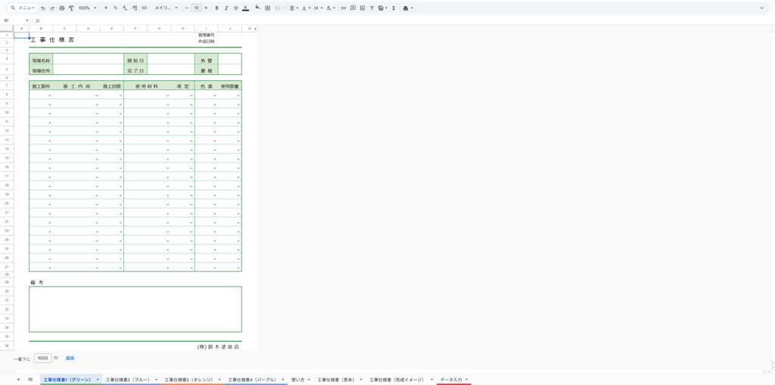The height and width of the screenshot is (385, 775).
Task: Switch to 工事仕様書（見本） tab
Action: (x=336, y=380)
